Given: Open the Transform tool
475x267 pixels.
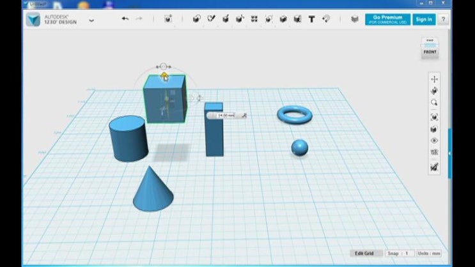Looking at the screenshot, I should [x=168, y=19].
